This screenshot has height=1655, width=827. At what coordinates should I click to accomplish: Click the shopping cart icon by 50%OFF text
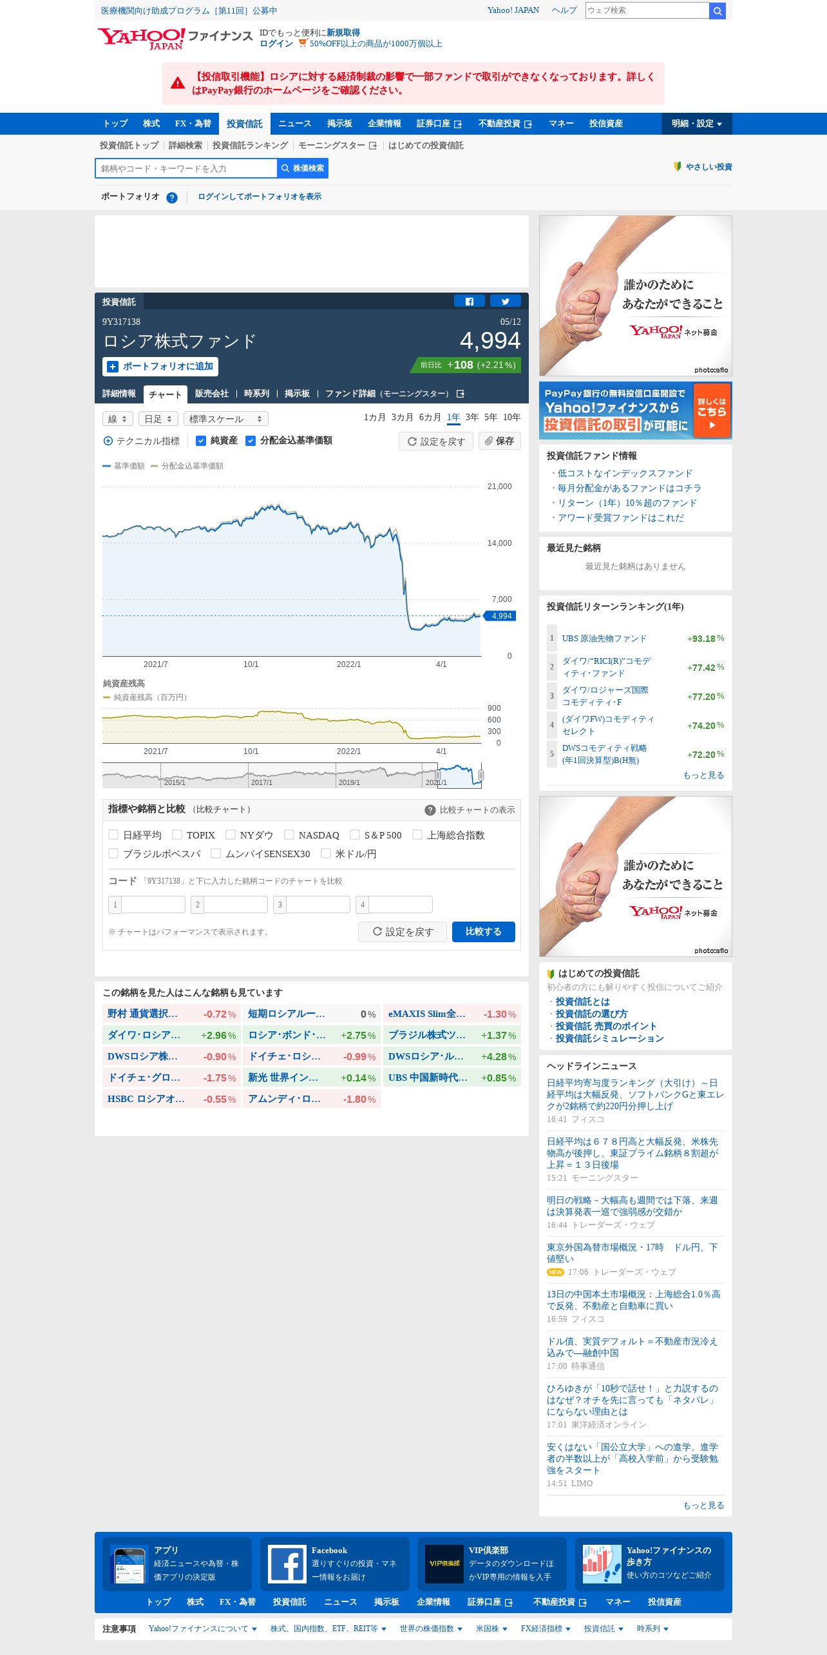pos(303,43)
